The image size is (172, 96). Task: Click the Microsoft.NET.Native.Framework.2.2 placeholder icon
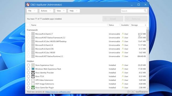click(33, 38)
